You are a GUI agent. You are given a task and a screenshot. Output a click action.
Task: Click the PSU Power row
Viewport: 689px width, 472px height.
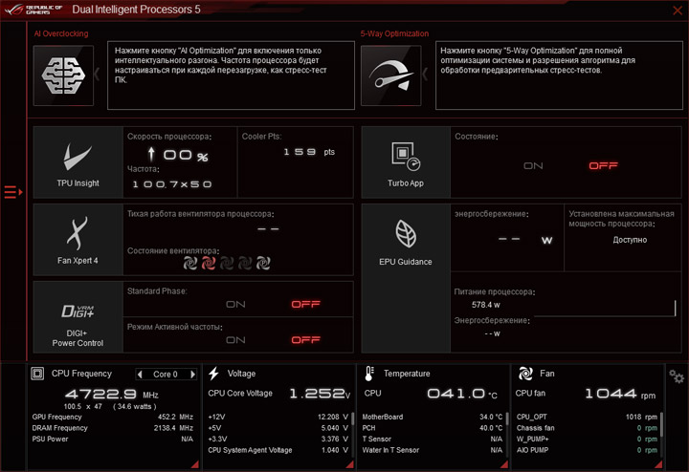pos(113,440)
